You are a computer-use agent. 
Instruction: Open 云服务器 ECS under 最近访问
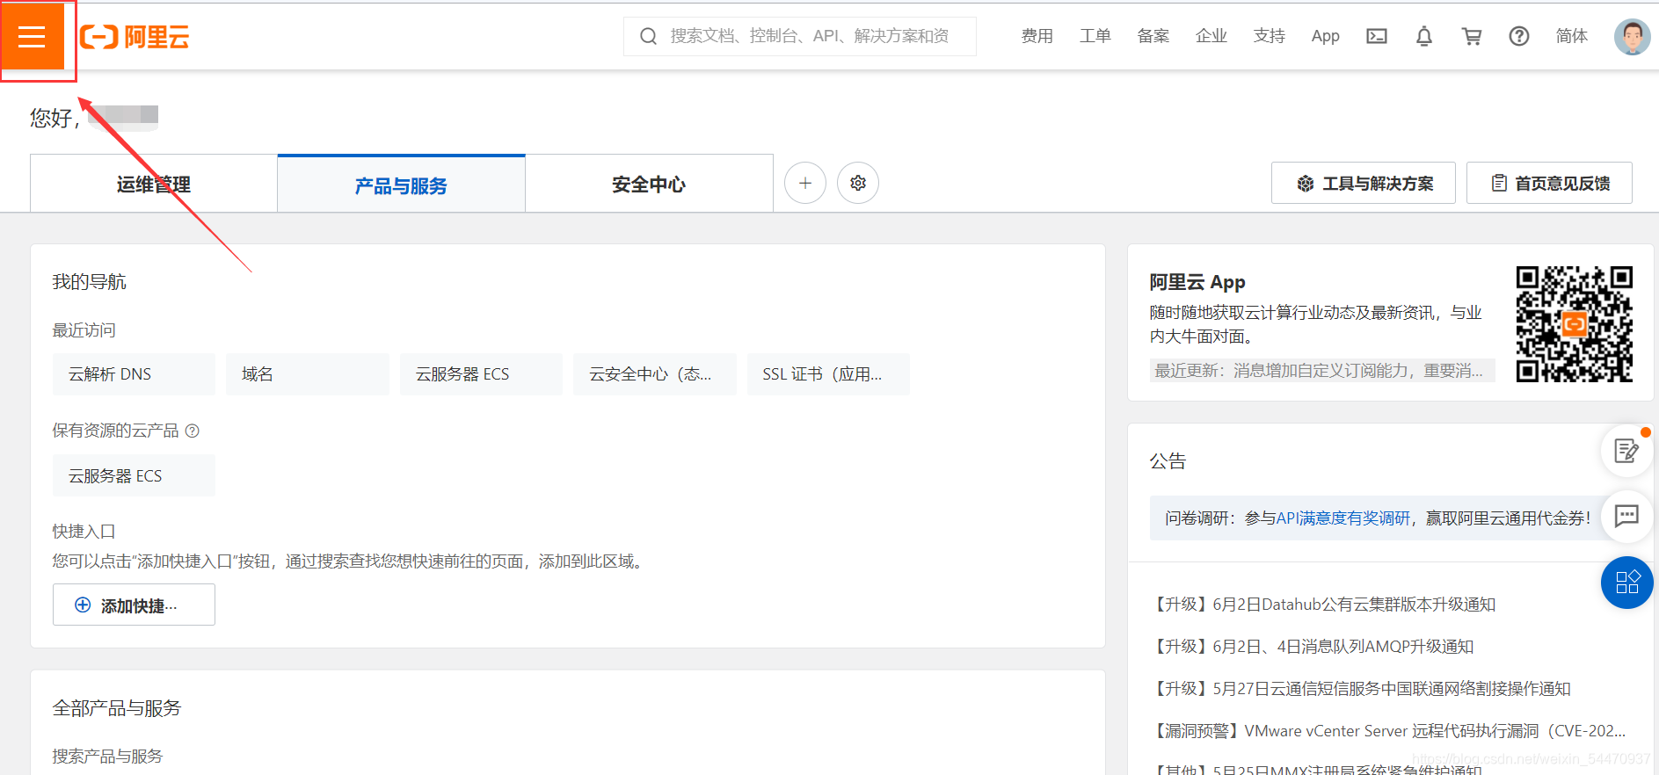coord(481,374)
